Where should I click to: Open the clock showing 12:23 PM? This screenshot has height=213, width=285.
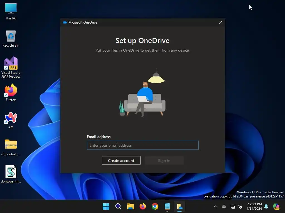click(254, 206)
